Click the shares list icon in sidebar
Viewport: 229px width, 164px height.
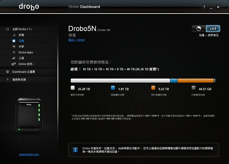pyautogui.click(x=14, y=47)
